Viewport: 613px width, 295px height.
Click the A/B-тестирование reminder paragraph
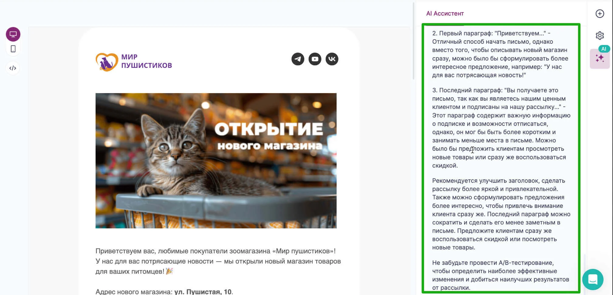click(x=500, y=275)
